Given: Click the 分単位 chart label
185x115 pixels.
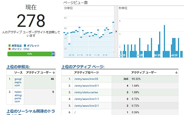Looking at the screenshot, I should tap(68, 8).
